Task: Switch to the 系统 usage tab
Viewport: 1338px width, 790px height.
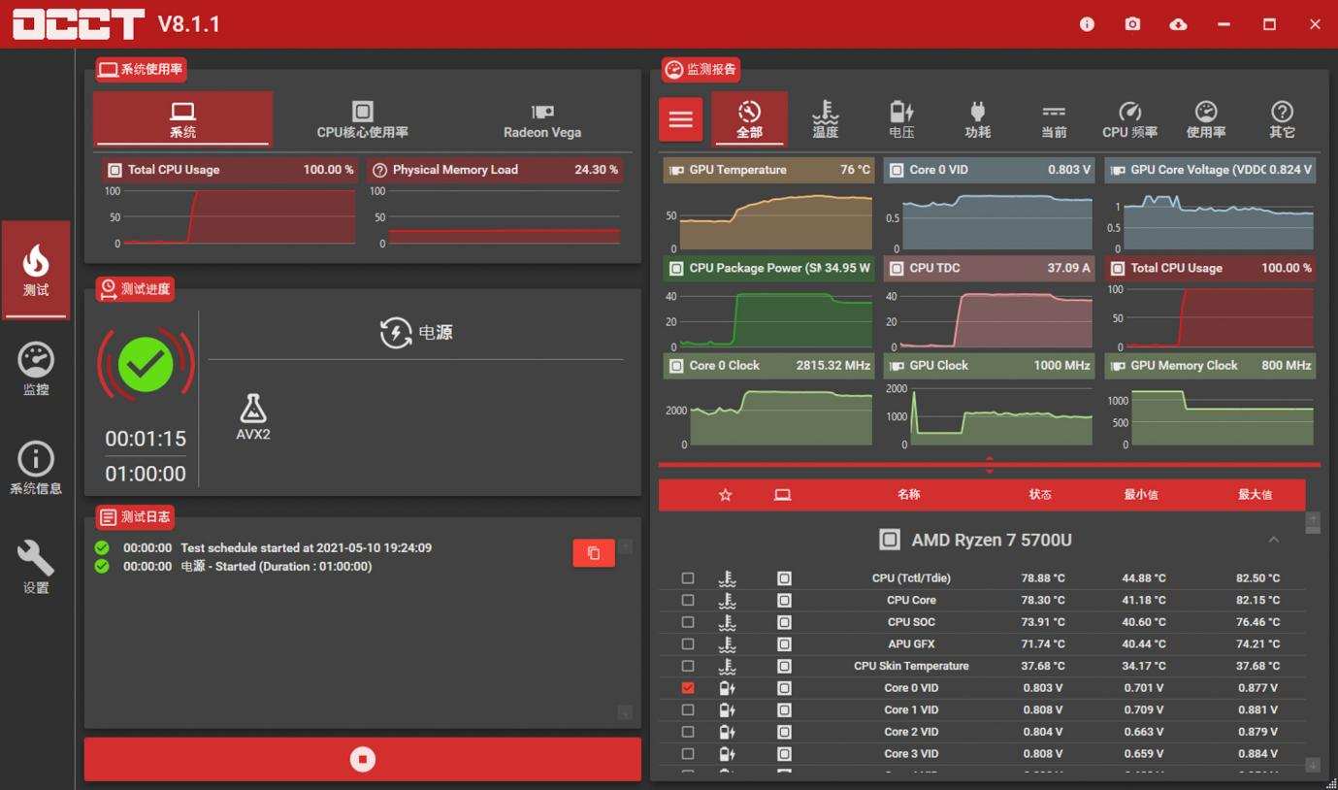Action: [x=182, y=119]
